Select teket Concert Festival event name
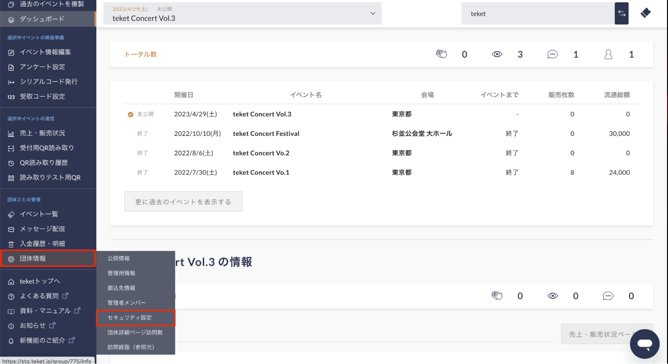The width and height of the screenshot is (668, 364). 266,134
